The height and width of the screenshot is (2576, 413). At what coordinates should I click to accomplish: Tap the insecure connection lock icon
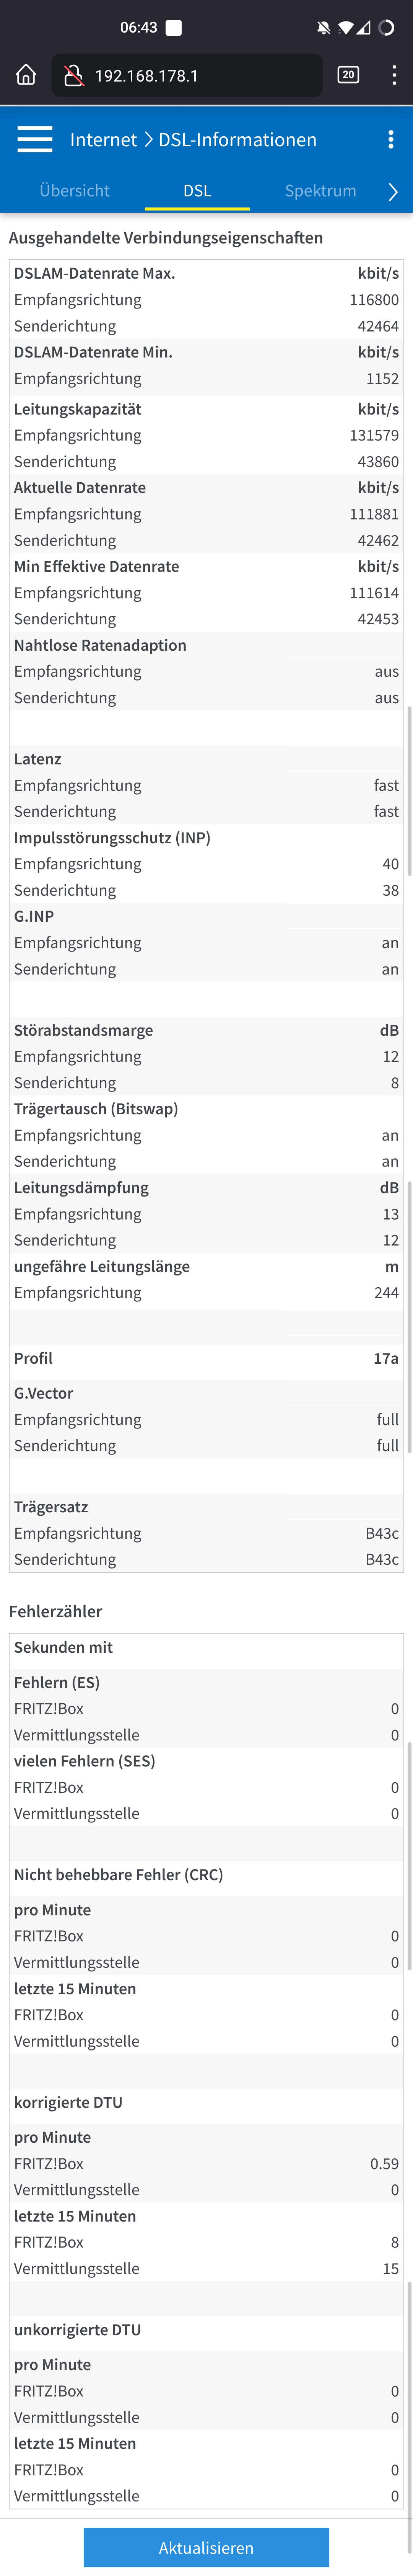[x=73, y=76]
